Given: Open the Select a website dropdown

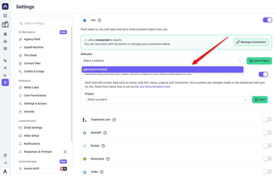Looking at the screenshot, I should [162, 61].
